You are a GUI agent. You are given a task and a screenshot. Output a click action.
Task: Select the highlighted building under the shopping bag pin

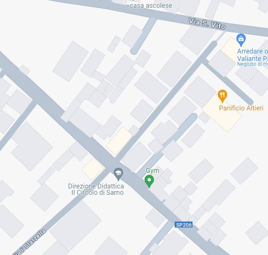(x=231, y=49)
